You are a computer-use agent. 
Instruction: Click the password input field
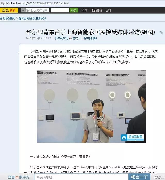(x=60, y=10)
